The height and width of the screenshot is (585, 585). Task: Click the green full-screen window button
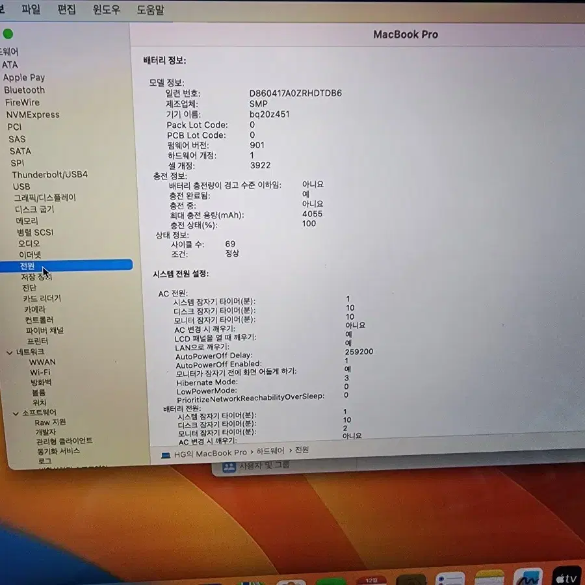pos(8,34)
